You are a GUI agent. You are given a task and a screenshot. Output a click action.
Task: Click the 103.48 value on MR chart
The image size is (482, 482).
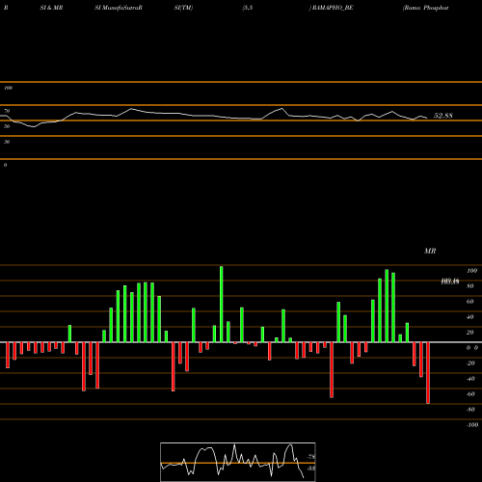point(450,281)
